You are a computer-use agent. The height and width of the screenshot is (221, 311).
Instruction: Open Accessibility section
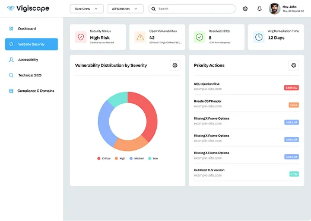[31, 60]
